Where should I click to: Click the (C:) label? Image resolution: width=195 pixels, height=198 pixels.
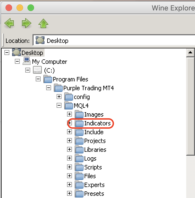(x=49, y=70)
